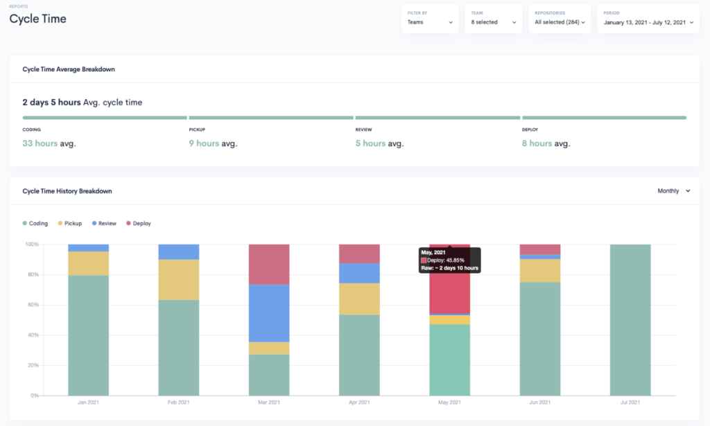Expand the Team 8 selected dropdown

coord(493,22)
